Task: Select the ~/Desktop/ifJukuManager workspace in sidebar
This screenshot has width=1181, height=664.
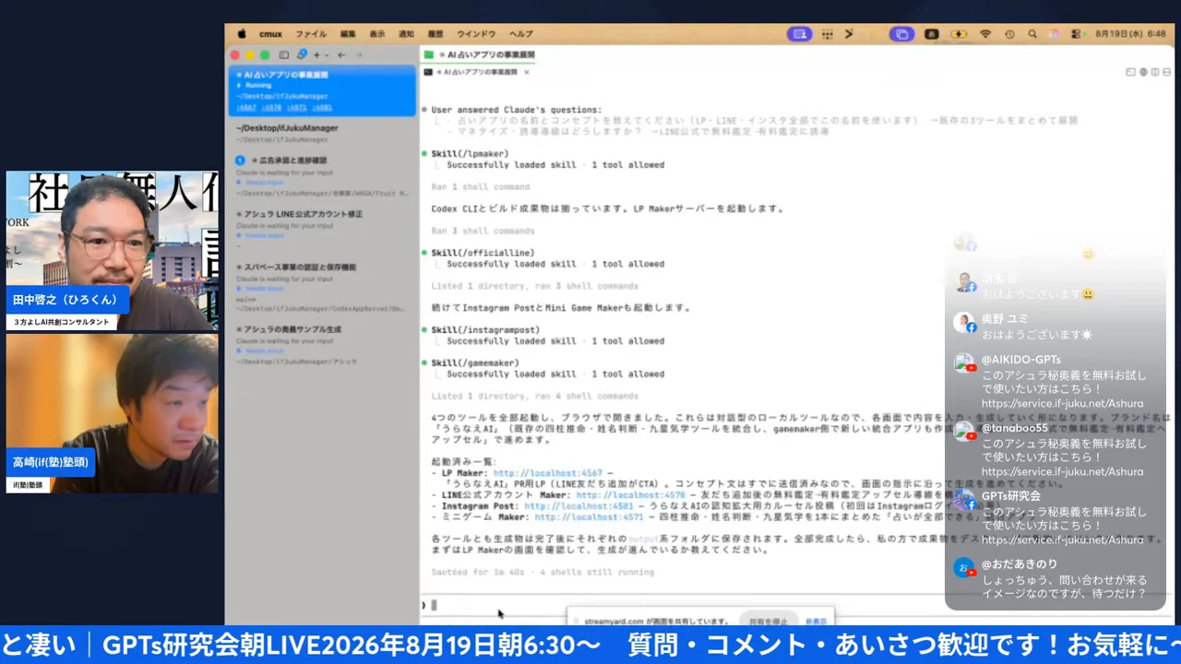Action: (322, 133)
